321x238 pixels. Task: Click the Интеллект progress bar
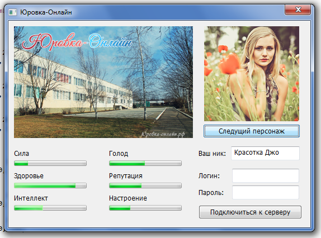[x=50, y=208]
